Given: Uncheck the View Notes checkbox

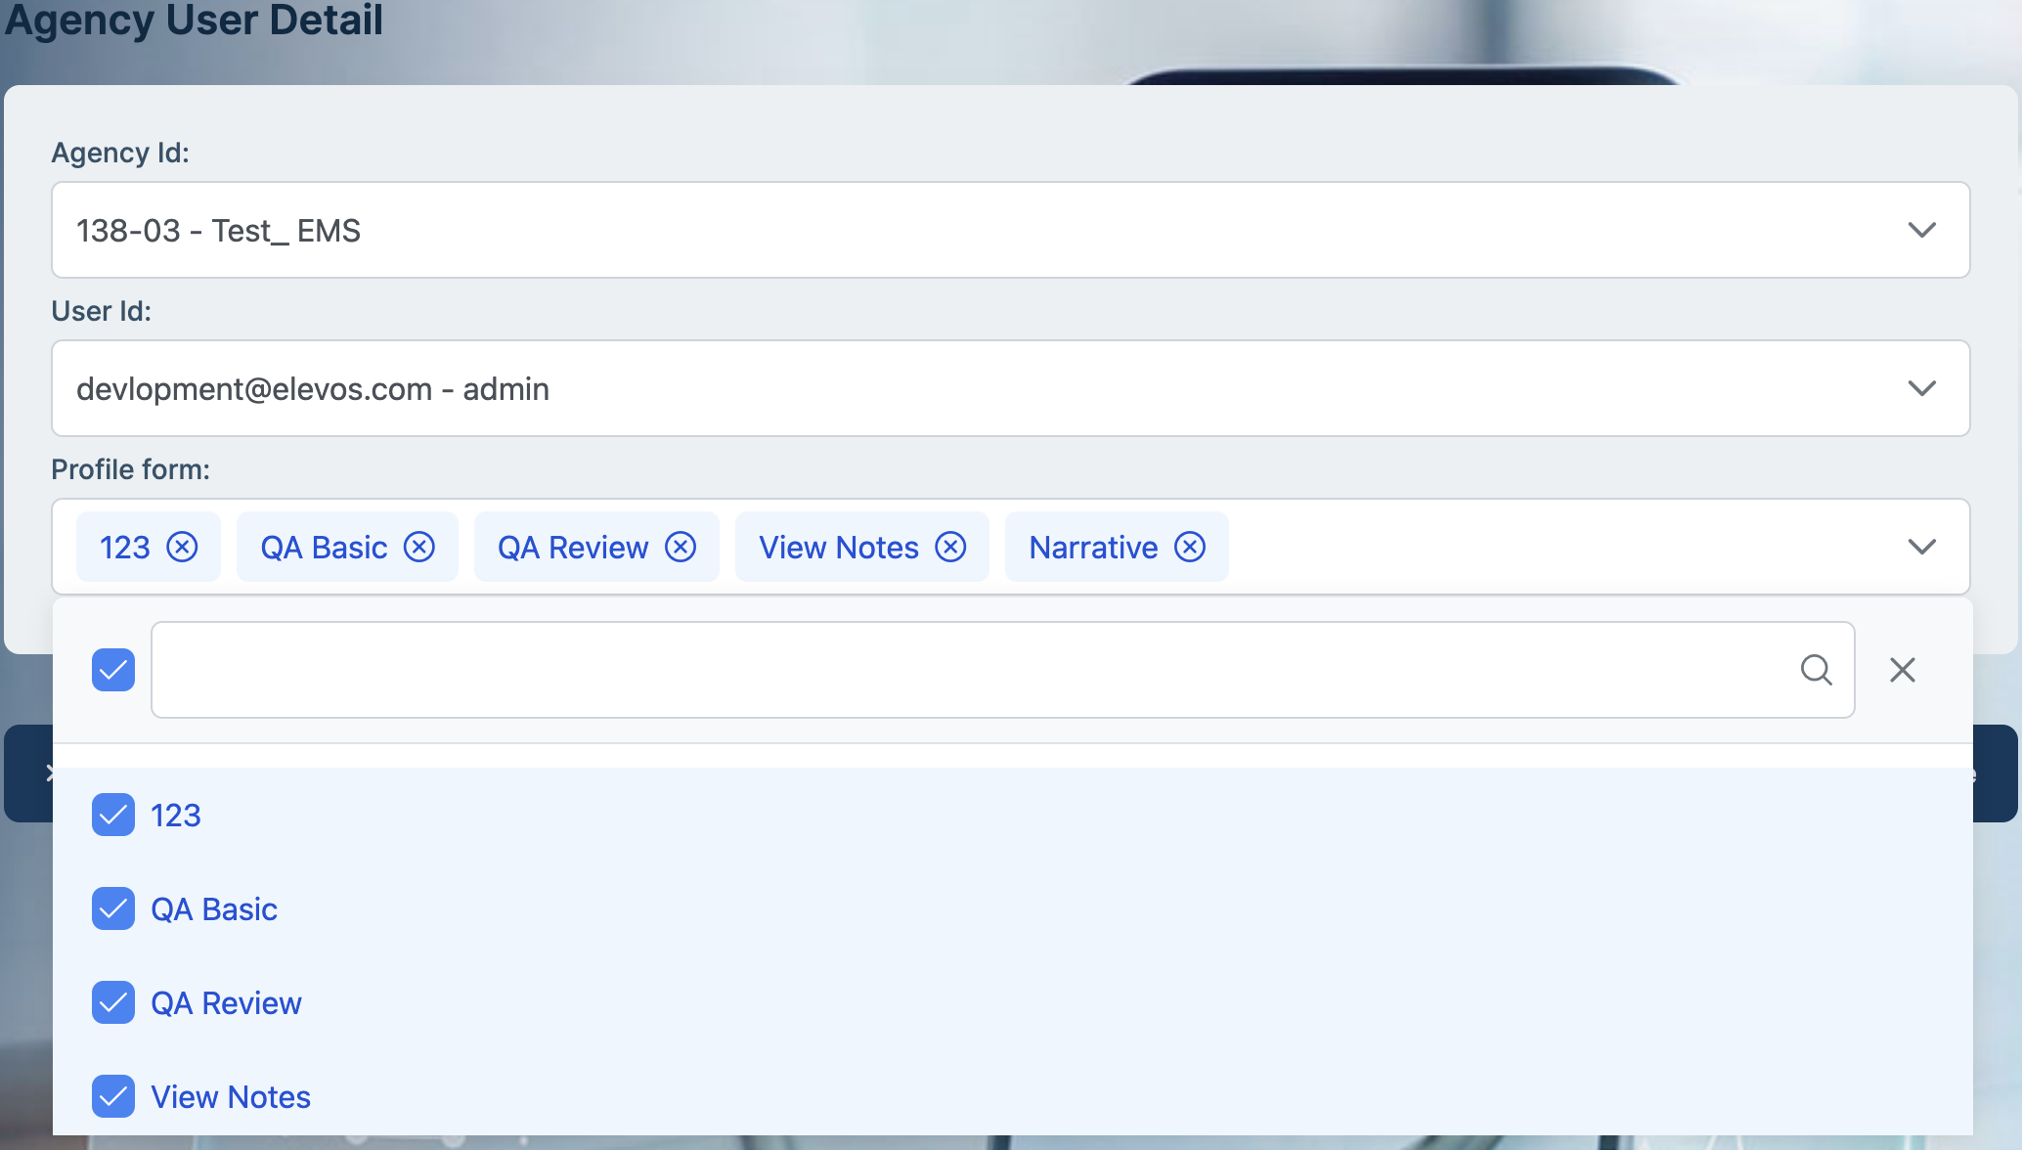Looking at the screenshot, I should pyautogui.click(x=113, y=1096).
